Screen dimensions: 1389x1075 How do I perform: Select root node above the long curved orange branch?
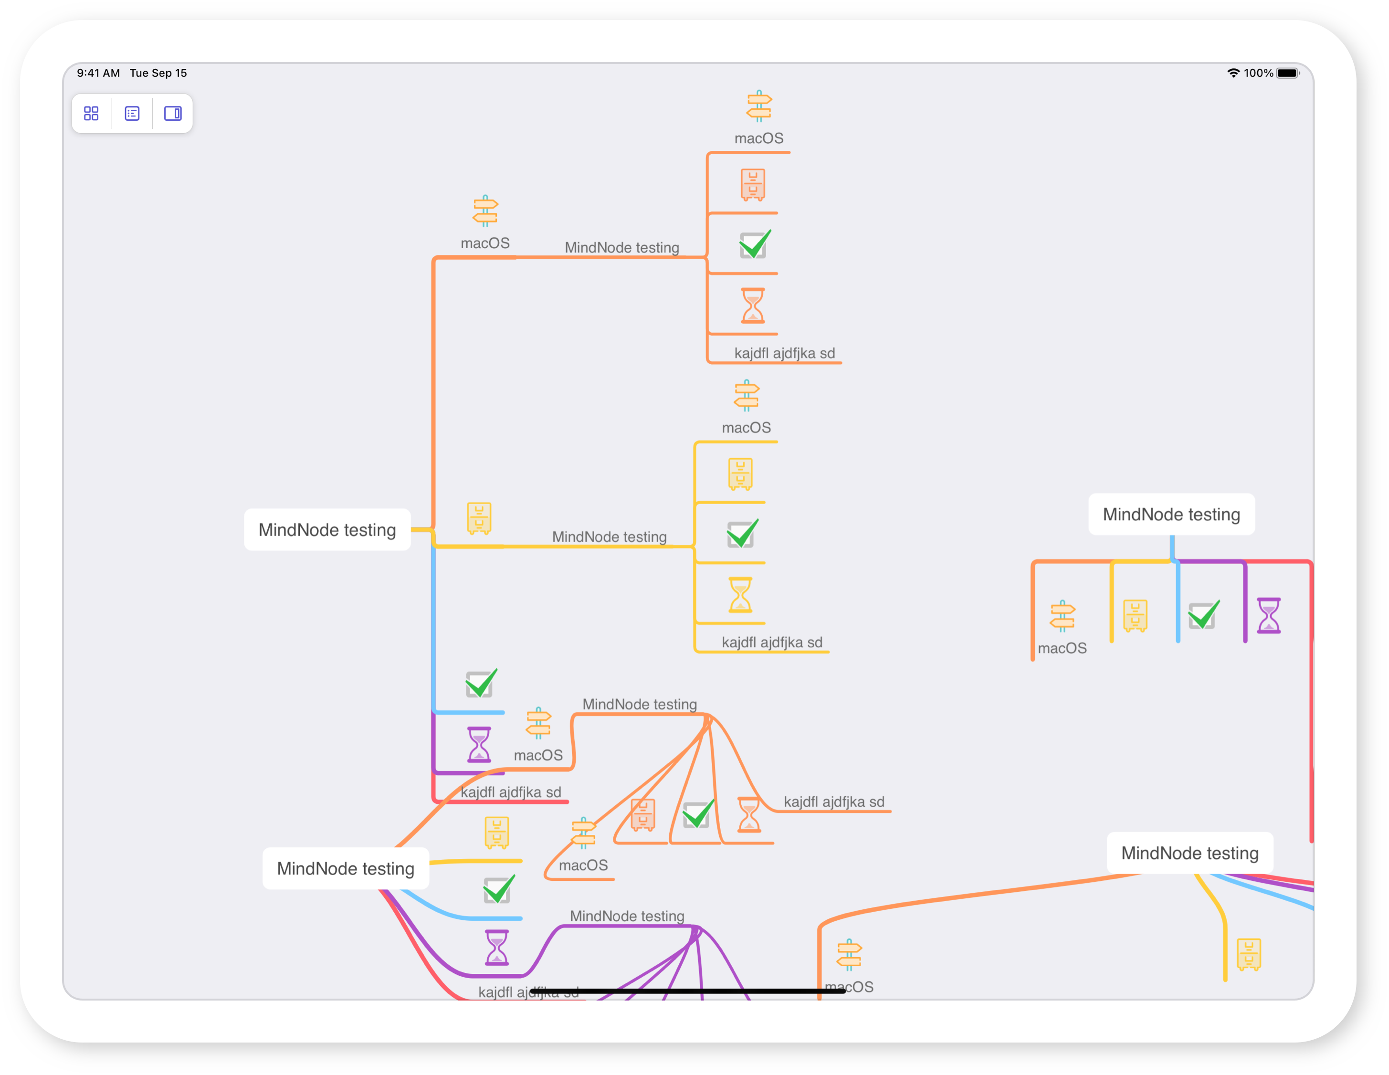(1190, 853)
